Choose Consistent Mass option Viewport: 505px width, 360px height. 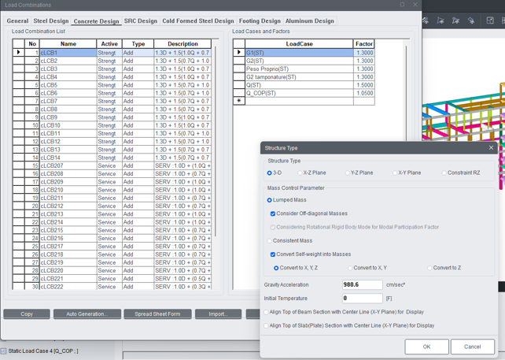click(x=269, y=240)
